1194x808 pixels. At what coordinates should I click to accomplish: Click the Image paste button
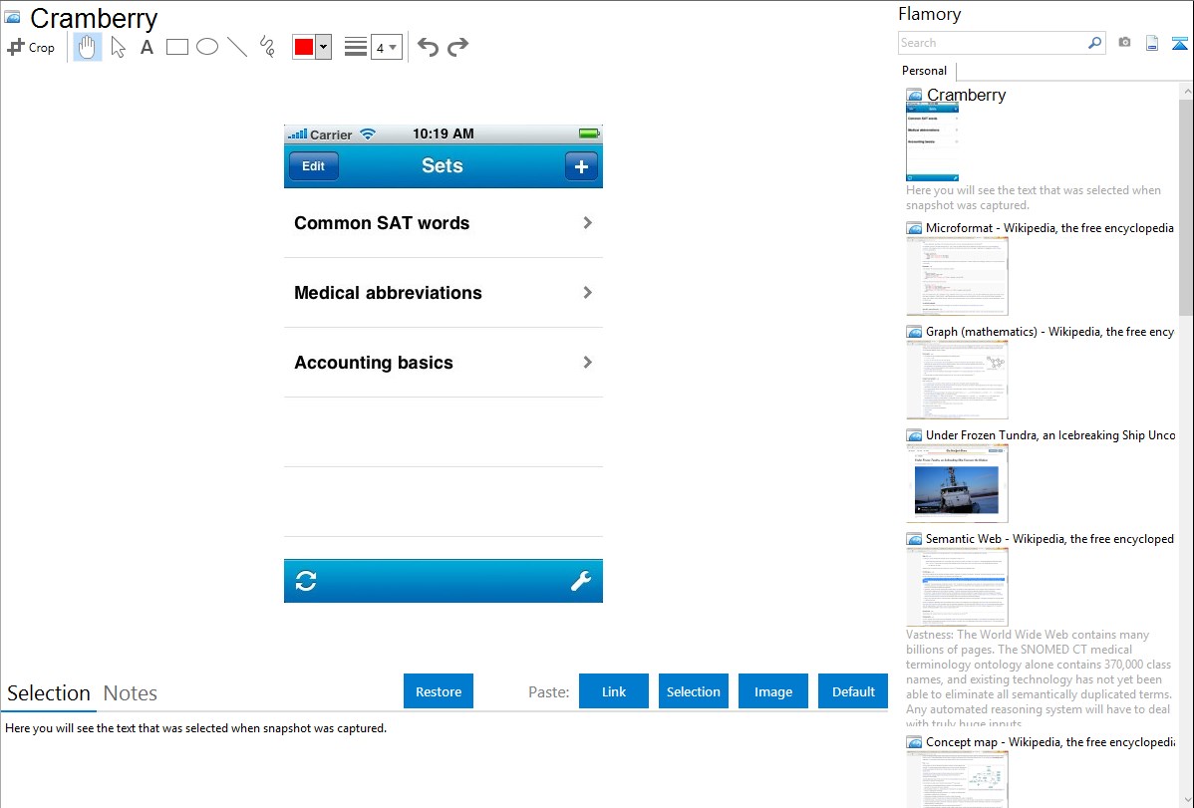coord(773,690)
